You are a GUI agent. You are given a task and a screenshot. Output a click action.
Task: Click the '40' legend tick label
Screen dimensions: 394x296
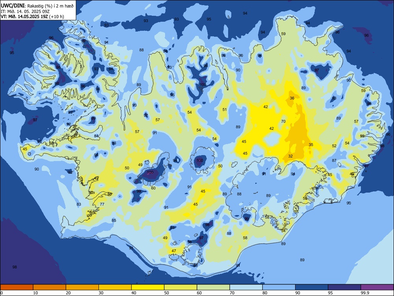(x=134, y=293)
